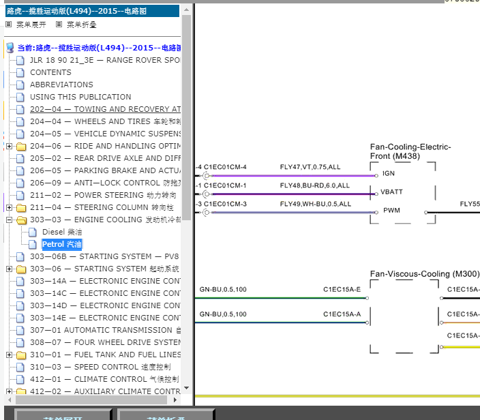The height and width of the screenshot is (420, 480).
Task: Open 202-04 TOWING AND RECOVERY entry
Action: pyautogui.click(x=105, y=109)
